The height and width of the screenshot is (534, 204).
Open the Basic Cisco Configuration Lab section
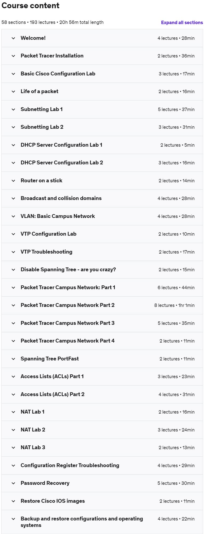(58, 74)
